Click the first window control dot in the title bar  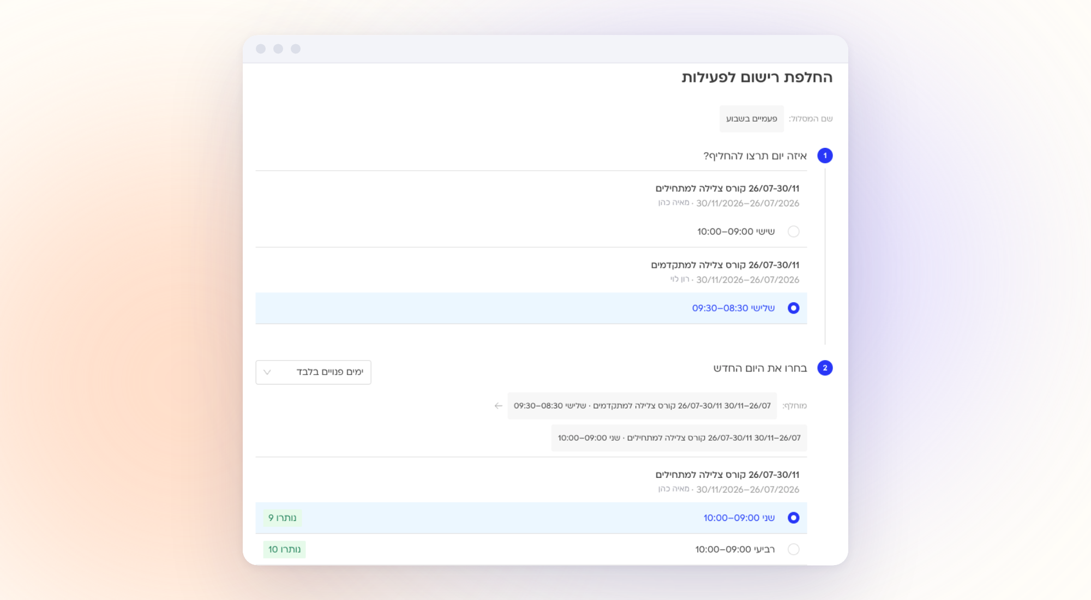click(261, 49)
